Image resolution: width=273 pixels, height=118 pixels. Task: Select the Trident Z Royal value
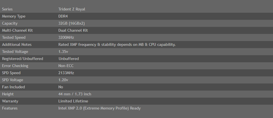pos(72,9)
